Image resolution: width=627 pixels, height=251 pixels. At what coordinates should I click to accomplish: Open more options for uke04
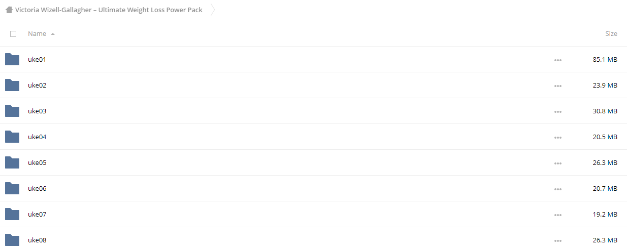pyautogui.click(x=558, y=138)
